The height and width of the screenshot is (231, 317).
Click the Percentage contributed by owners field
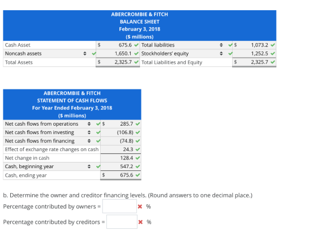coord(119,206)
